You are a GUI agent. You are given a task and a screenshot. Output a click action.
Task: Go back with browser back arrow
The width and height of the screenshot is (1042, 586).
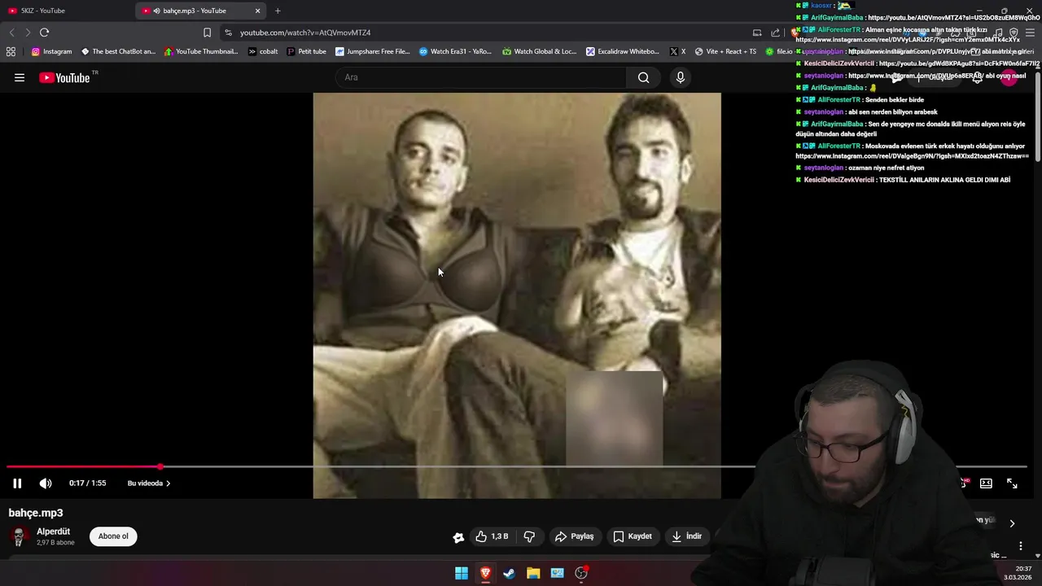[x=11, y=33]
